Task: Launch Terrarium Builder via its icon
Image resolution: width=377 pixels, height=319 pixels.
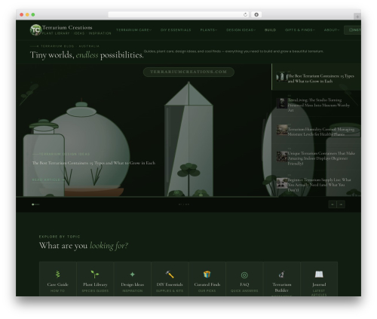Action: tap(281, 275)
